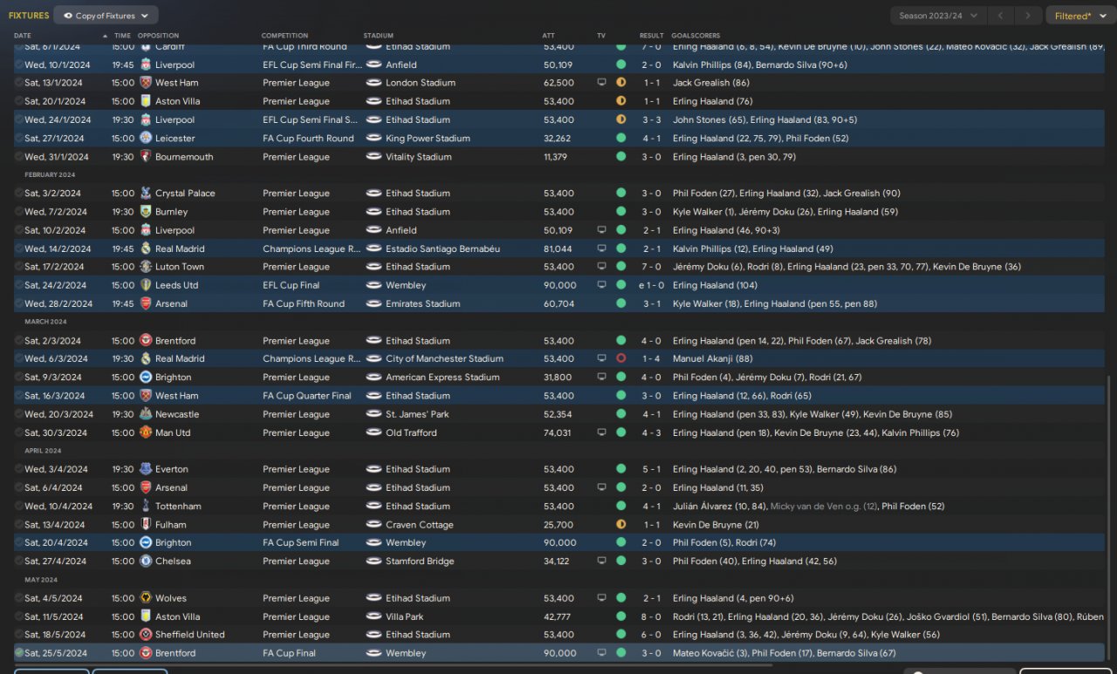
Task: Click the Man Utd club badge
Action: tap(146, 432)
